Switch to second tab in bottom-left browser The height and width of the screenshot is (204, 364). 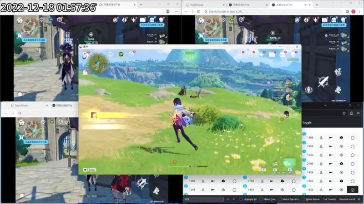[64, 105]
